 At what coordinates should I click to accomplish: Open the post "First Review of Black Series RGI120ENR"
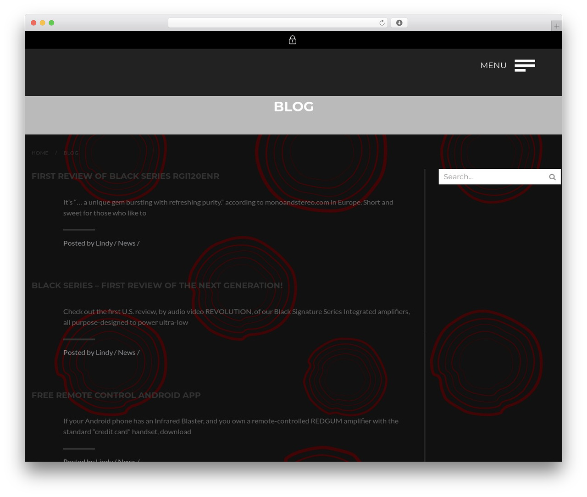pyautogui.click(x=125, y=176)
